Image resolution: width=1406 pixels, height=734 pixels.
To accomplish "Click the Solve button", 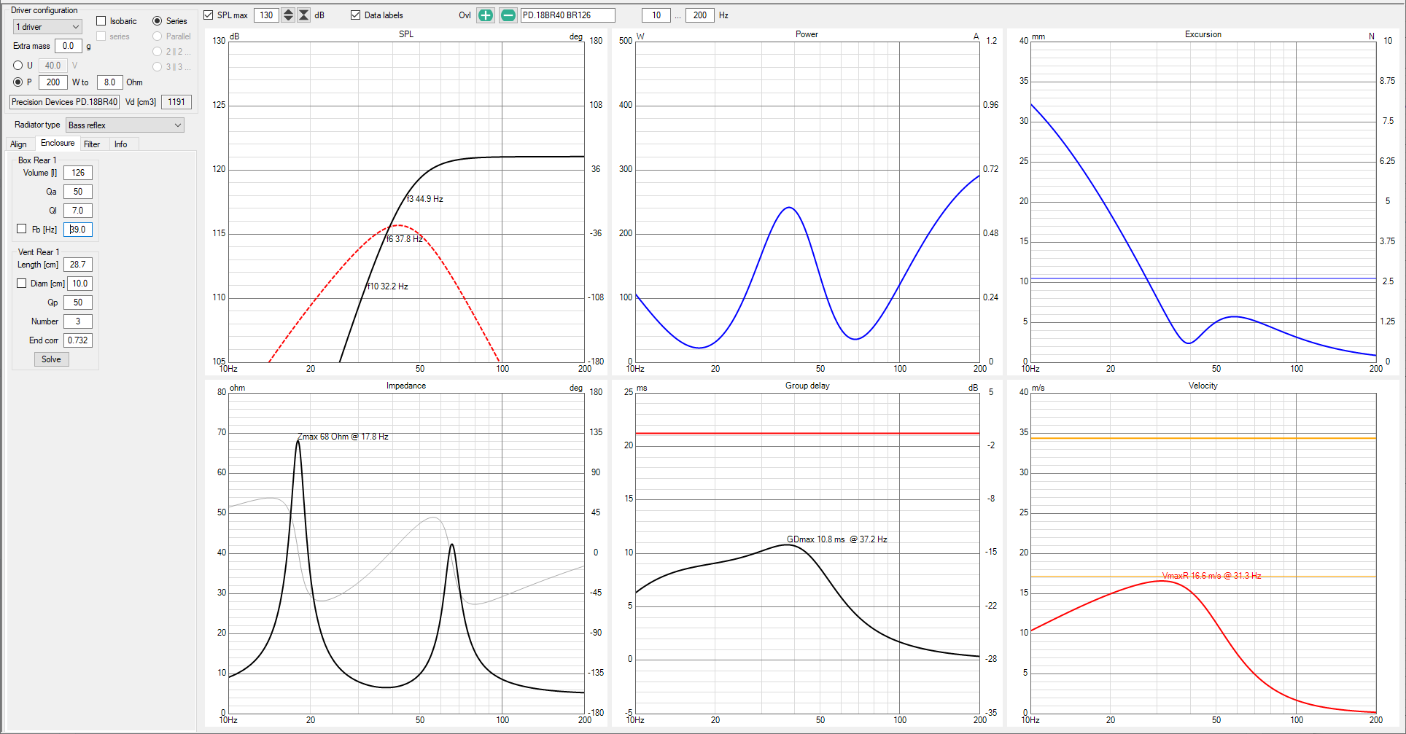I will tap(51, 359).
